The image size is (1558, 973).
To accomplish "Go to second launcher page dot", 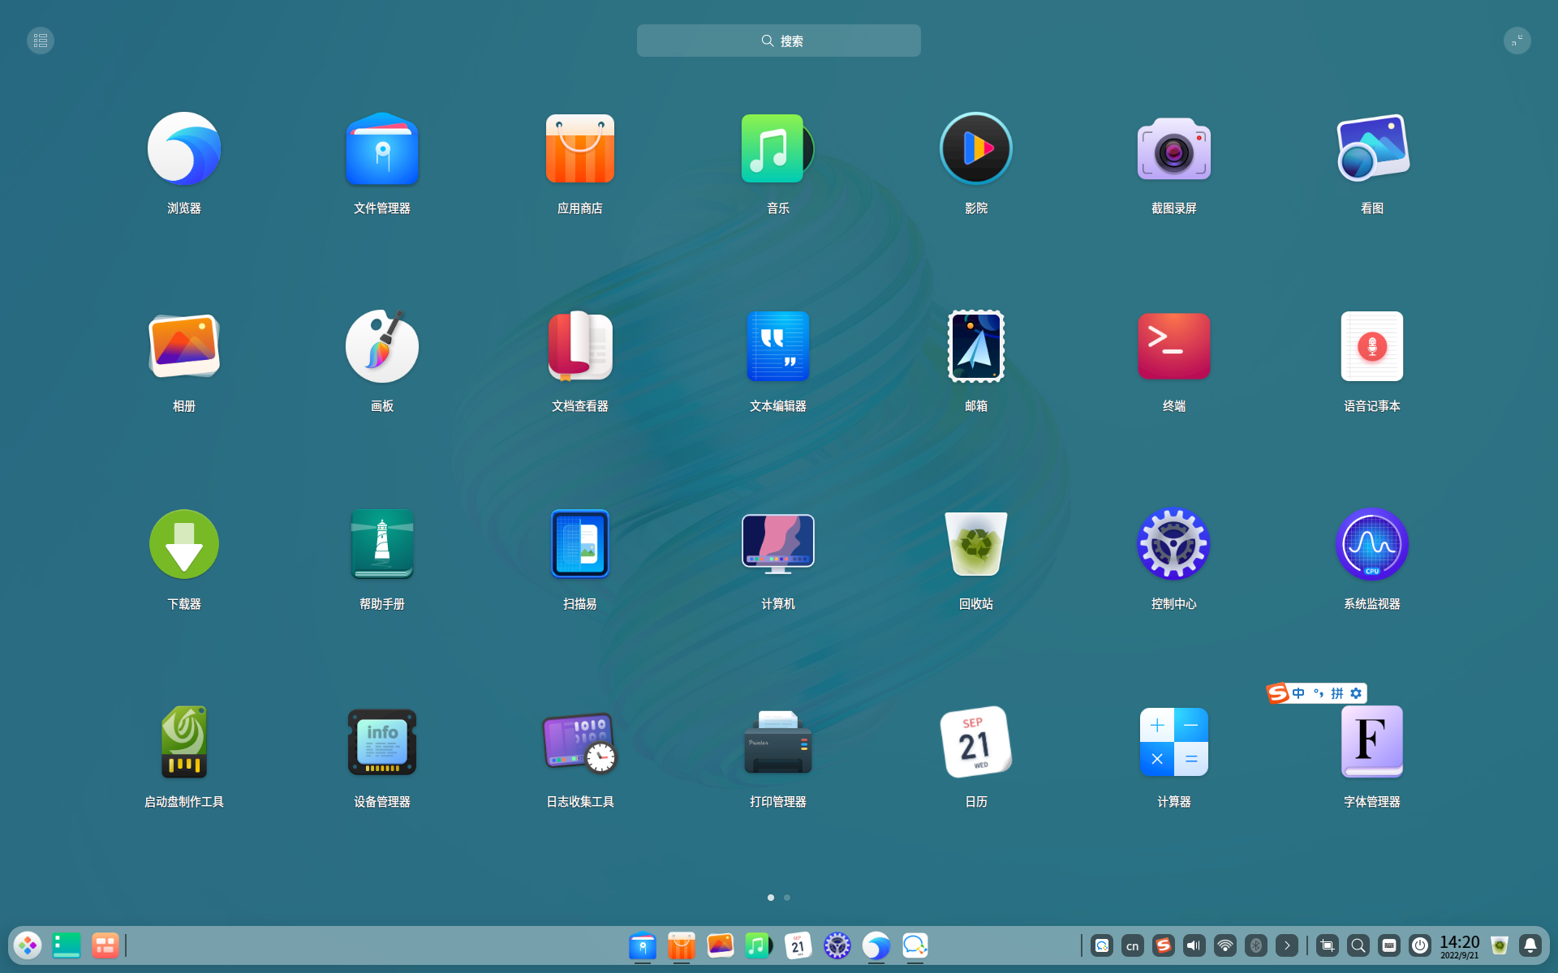I will (x=787, y=898).
